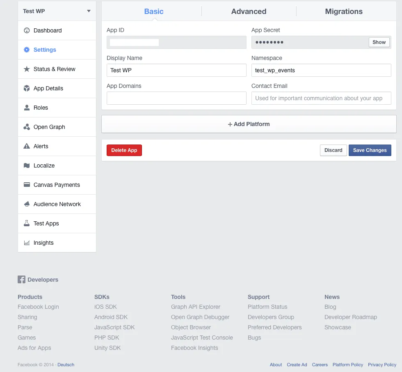Focus the Namespace input field
The image size is (402, 372).
tap(321, 70)
